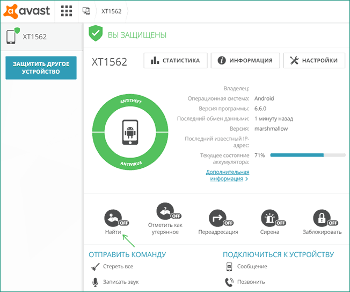Screen dimensions: 350x292
Task: Click the Avast logo
Action: point(27,11)
